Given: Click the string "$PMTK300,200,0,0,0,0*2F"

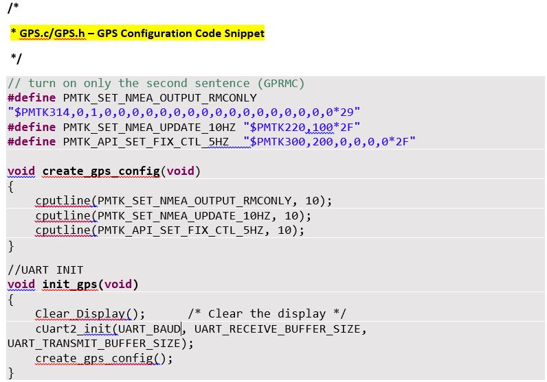Looking at the screenshot, I should click(329, 142).
